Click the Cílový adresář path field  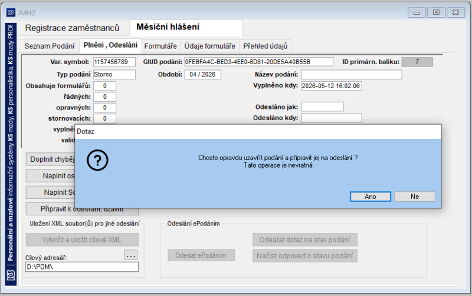tap(82, 267)
